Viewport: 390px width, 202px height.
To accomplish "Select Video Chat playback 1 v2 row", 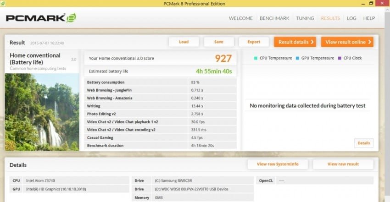I will tap(161, 122).
